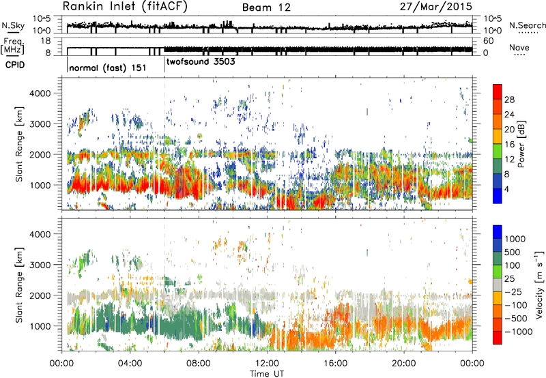Click the 'Power [dB]' color bar title
This screenshot has width=546, height=378.
click(521, 144)
